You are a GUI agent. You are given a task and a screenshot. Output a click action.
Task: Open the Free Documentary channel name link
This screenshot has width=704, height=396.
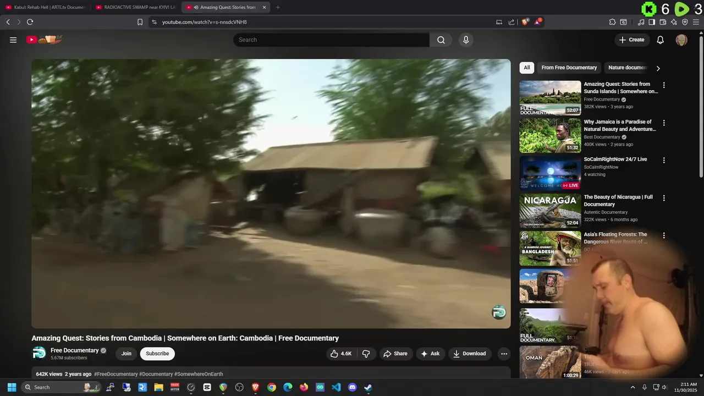tap(74, 350)
